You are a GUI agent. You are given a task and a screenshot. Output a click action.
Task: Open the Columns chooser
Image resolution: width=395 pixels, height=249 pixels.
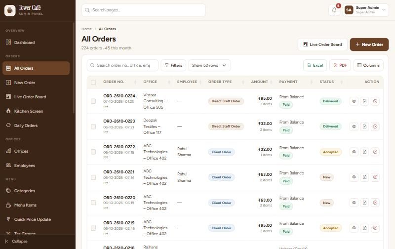368,65
